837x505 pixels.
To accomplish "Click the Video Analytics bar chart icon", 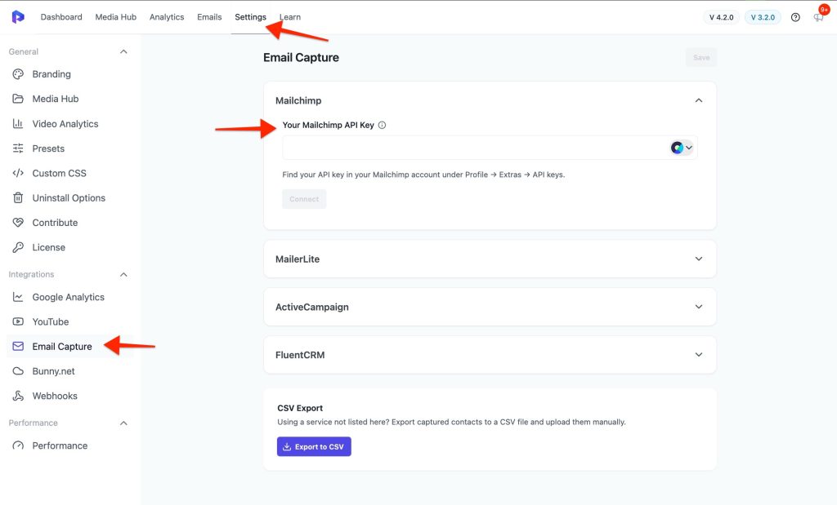I will click(18, 123).
